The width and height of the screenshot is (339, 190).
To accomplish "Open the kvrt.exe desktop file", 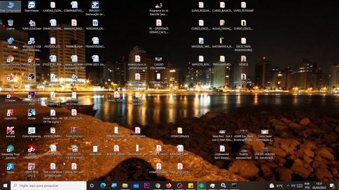I will (11, 132).
